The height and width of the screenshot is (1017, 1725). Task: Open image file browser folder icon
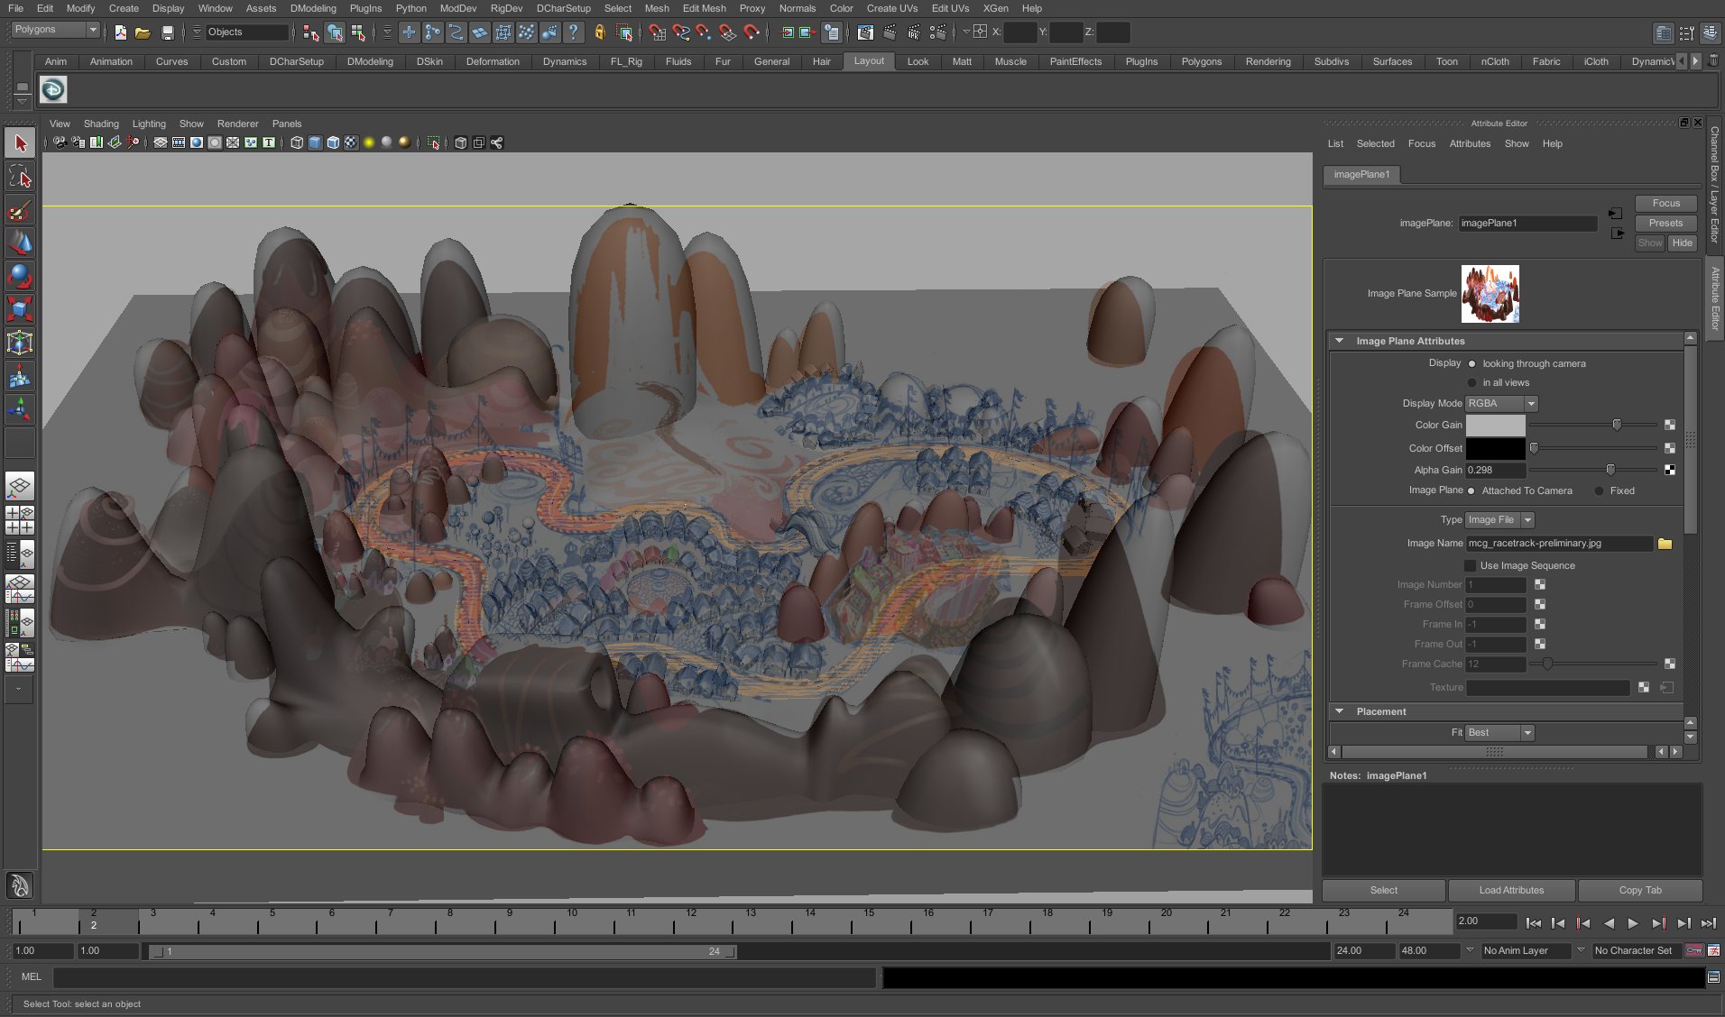pyautogui.click(x=1665, y=544)
